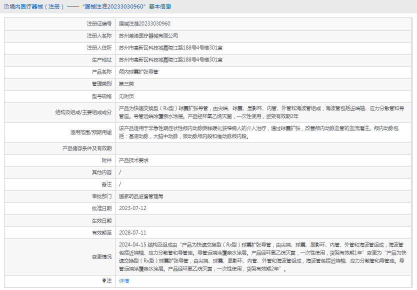Click the 注册人住所 row label
This screenshot has width=417, height=290.
99,47
